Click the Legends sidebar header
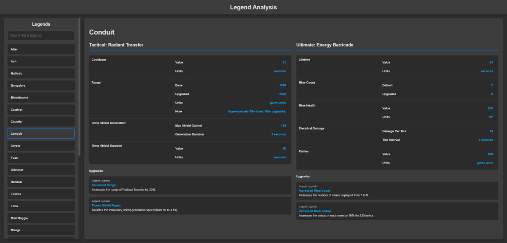This screenshot has height=243, width=507. [x=41, y=24]
